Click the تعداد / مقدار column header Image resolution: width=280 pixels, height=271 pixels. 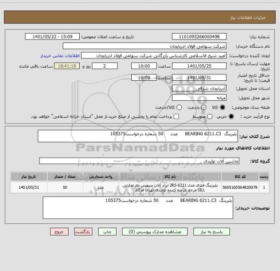pyautogui.click(x=65, y=177)
